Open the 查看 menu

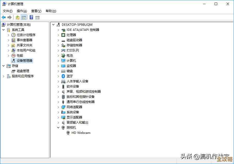[x=36, y=11]
